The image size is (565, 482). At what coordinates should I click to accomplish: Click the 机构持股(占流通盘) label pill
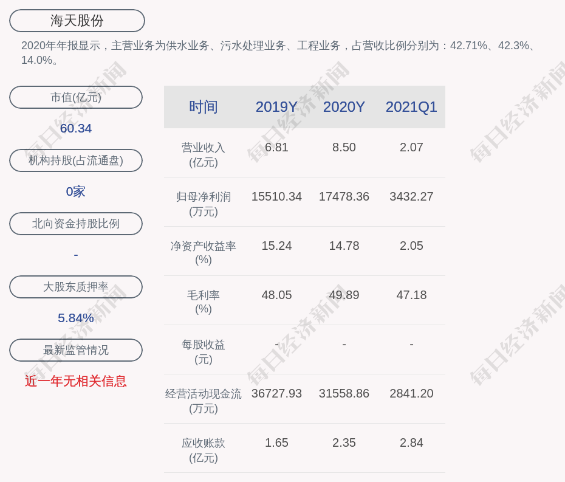pos(76,160)
